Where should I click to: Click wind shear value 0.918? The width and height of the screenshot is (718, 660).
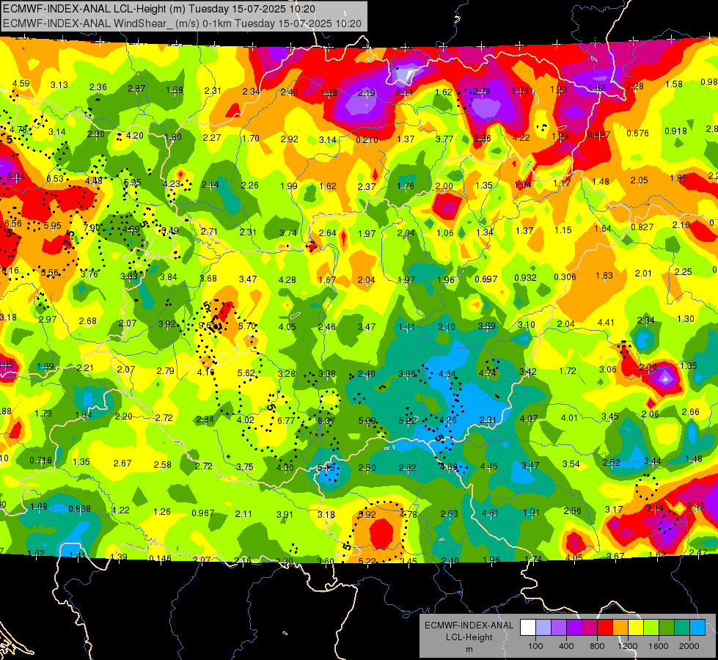[676, 131]
